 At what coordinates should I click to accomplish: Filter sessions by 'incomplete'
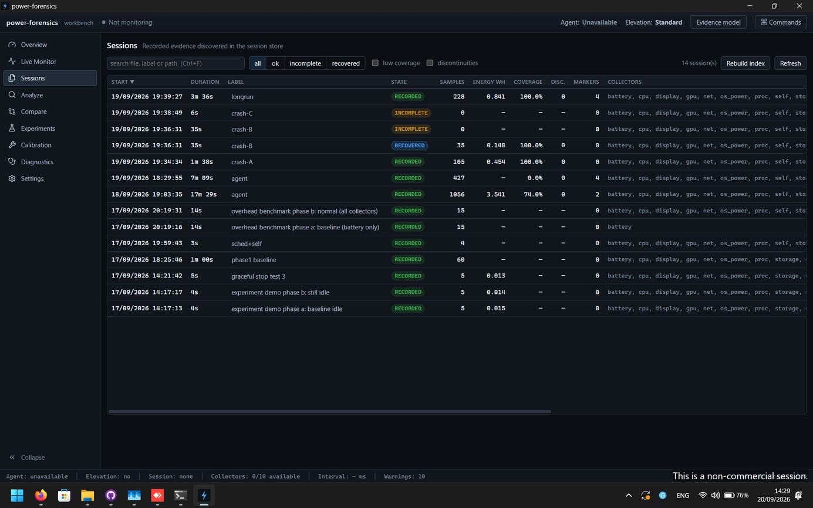(x=305, y=63)
